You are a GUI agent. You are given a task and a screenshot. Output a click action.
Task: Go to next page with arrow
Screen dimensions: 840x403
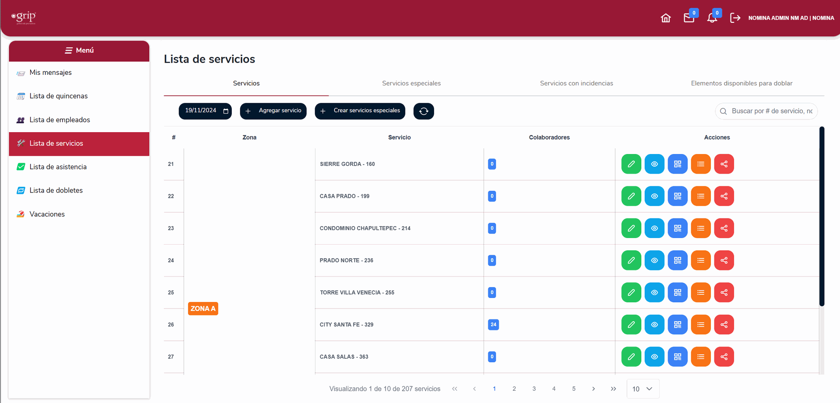tap(593, 389)
